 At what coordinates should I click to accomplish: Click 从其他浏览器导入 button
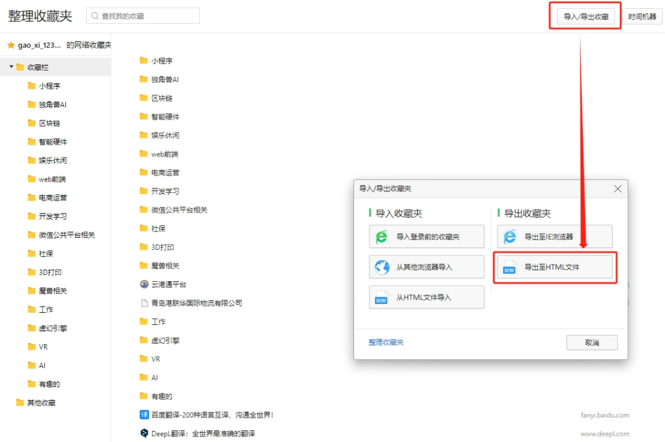(427, 267)
